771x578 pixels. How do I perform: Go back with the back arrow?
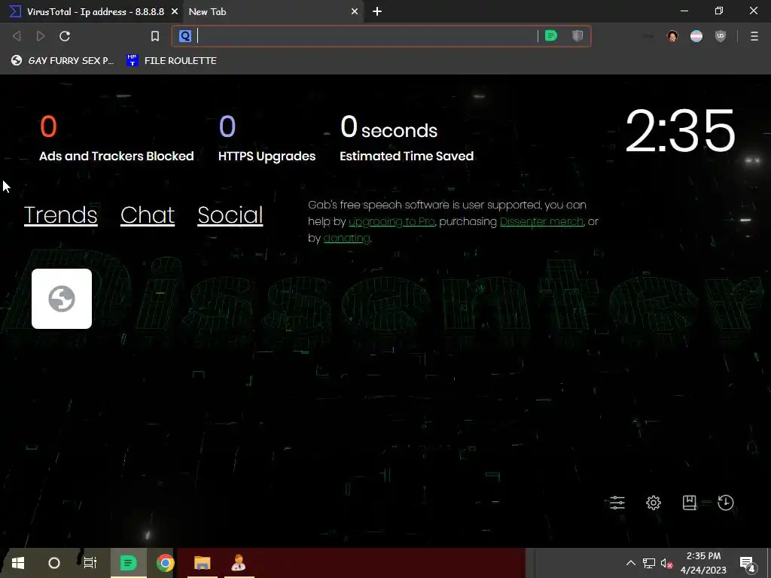[x=17, y=36]
